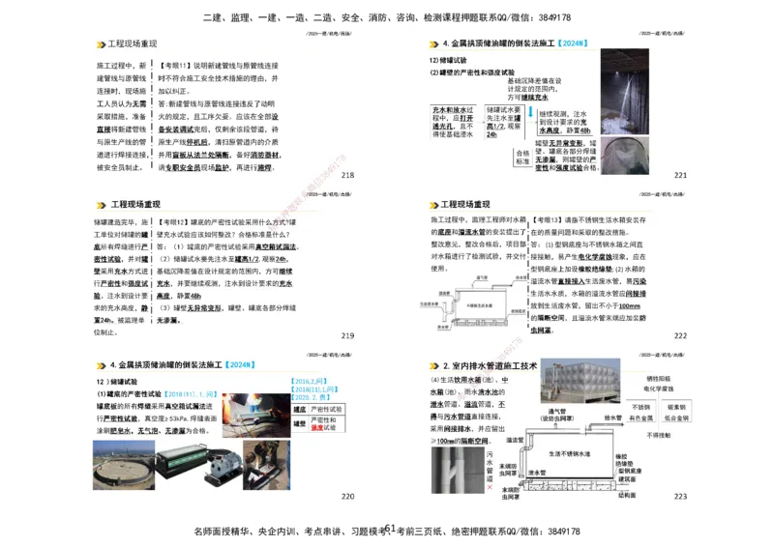Click yellow arrow icon on slide 220 heading
This screenshot has width=774, height=547.
102,365
